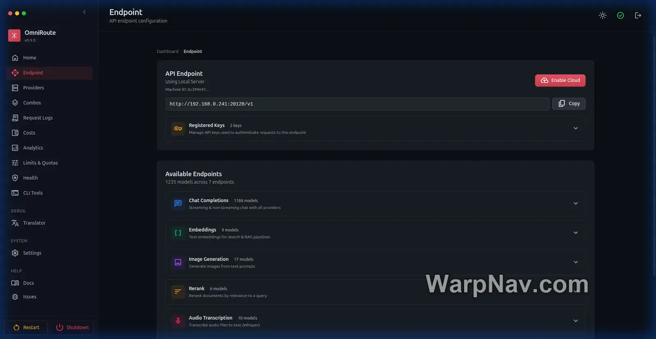The height and width of the screenshot is (339, 656).
Task: Click the Settings gear icon
Action: point(15,253)
